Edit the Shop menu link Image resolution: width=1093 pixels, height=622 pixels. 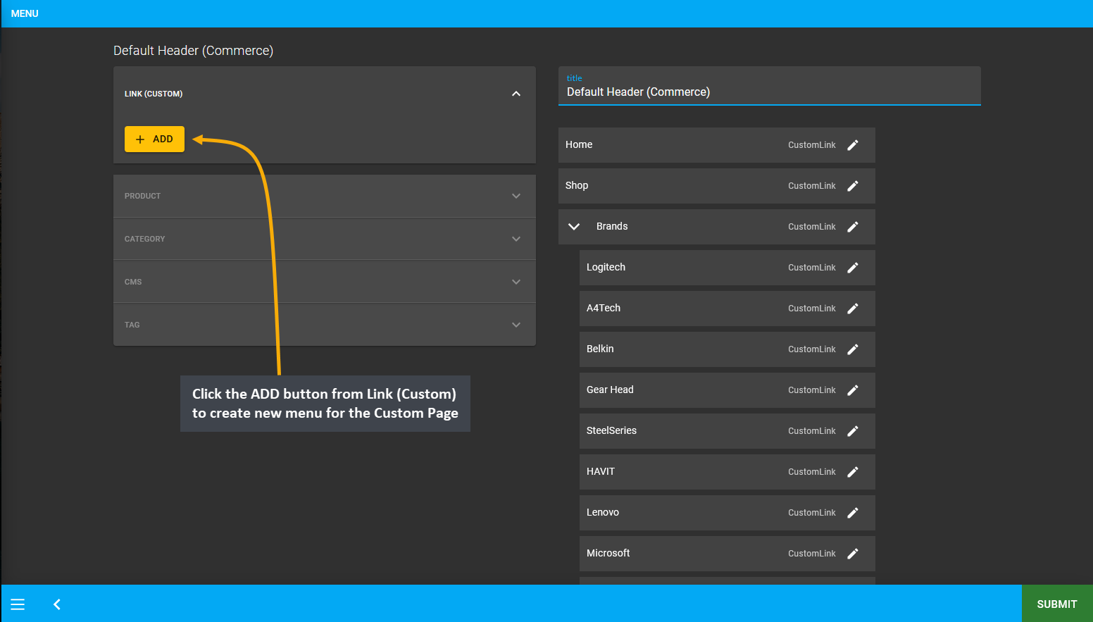(853, 186)
